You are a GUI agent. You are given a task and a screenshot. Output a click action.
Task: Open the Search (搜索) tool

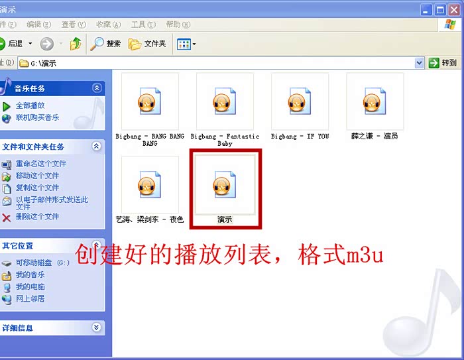(105, 44)
